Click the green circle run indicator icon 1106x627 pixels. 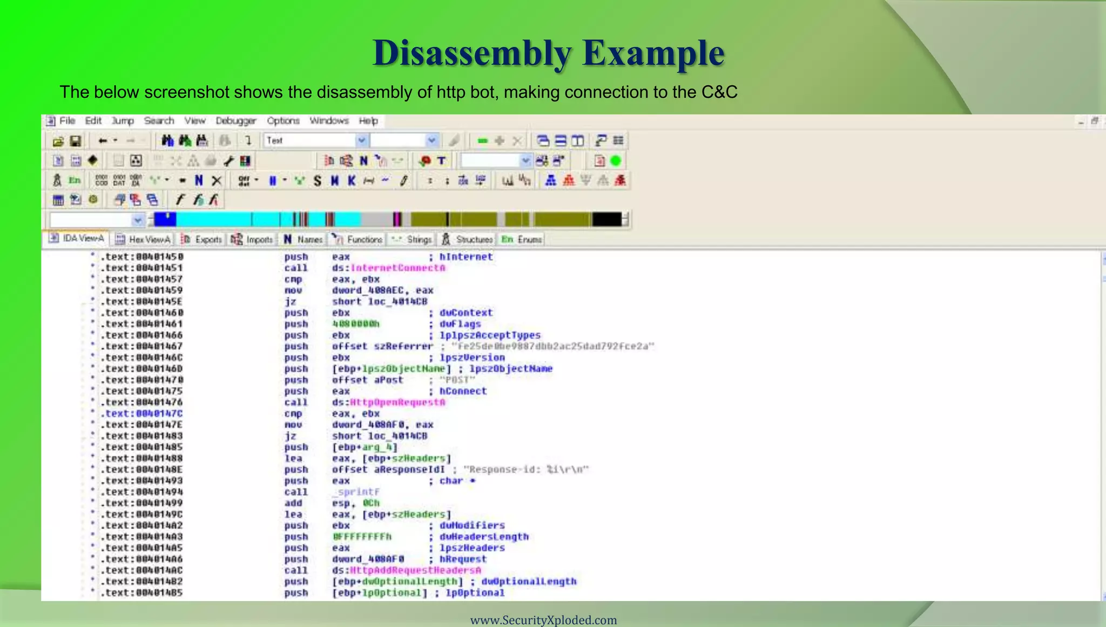[616, 160]
